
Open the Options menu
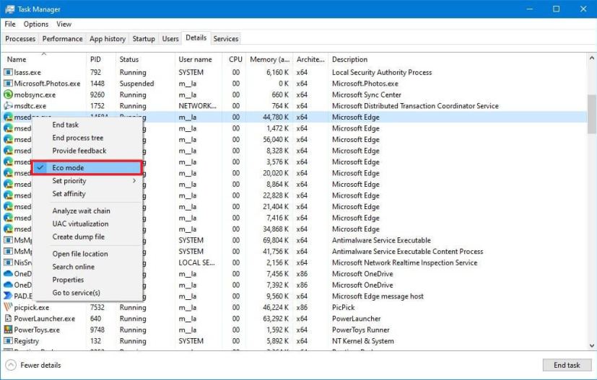pos(36,24)
